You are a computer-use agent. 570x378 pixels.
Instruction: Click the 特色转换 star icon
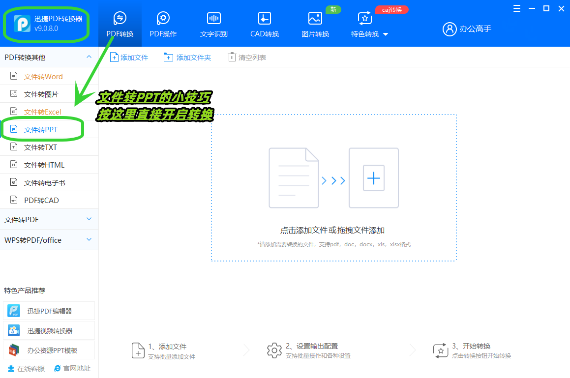coord(364,18)
